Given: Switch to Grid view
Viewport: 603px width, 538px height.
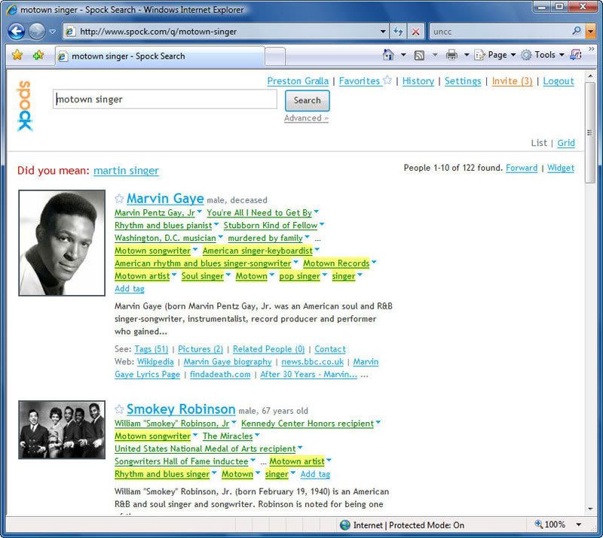Looking at the screenshot, I should 566,143.
